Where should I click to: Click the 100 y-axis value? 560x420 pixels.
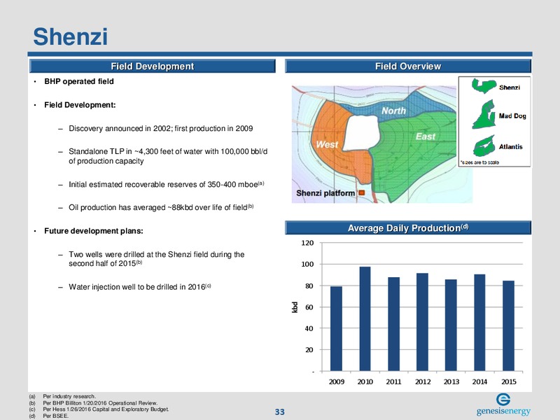click(x=307, y=265)
